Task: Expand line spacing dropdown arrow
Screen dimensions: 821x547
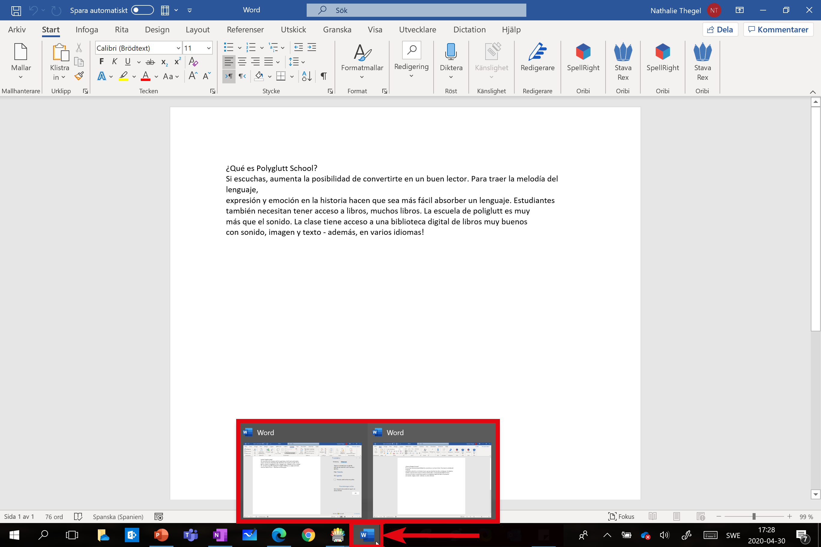Action: pos(303,62)
